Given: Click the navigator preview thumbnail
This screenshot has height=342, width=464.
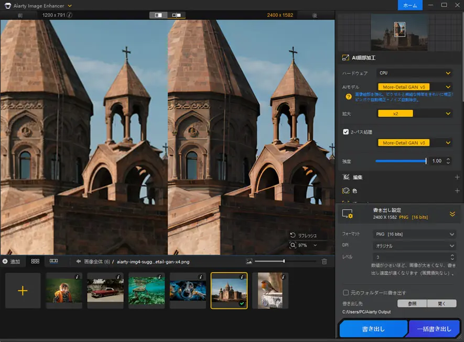Looking at the screenshot, I should [399, 32].
